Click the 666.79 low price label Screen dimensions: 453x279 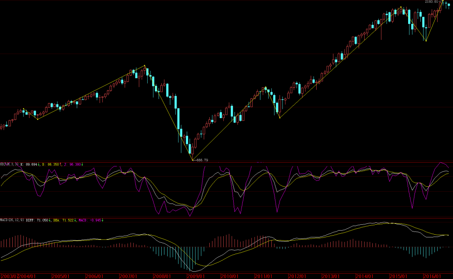point(202,160)
